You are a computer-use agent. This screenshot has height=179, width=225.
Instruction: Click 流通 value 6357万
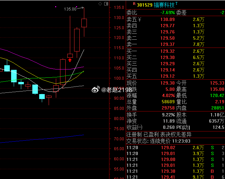217,121
